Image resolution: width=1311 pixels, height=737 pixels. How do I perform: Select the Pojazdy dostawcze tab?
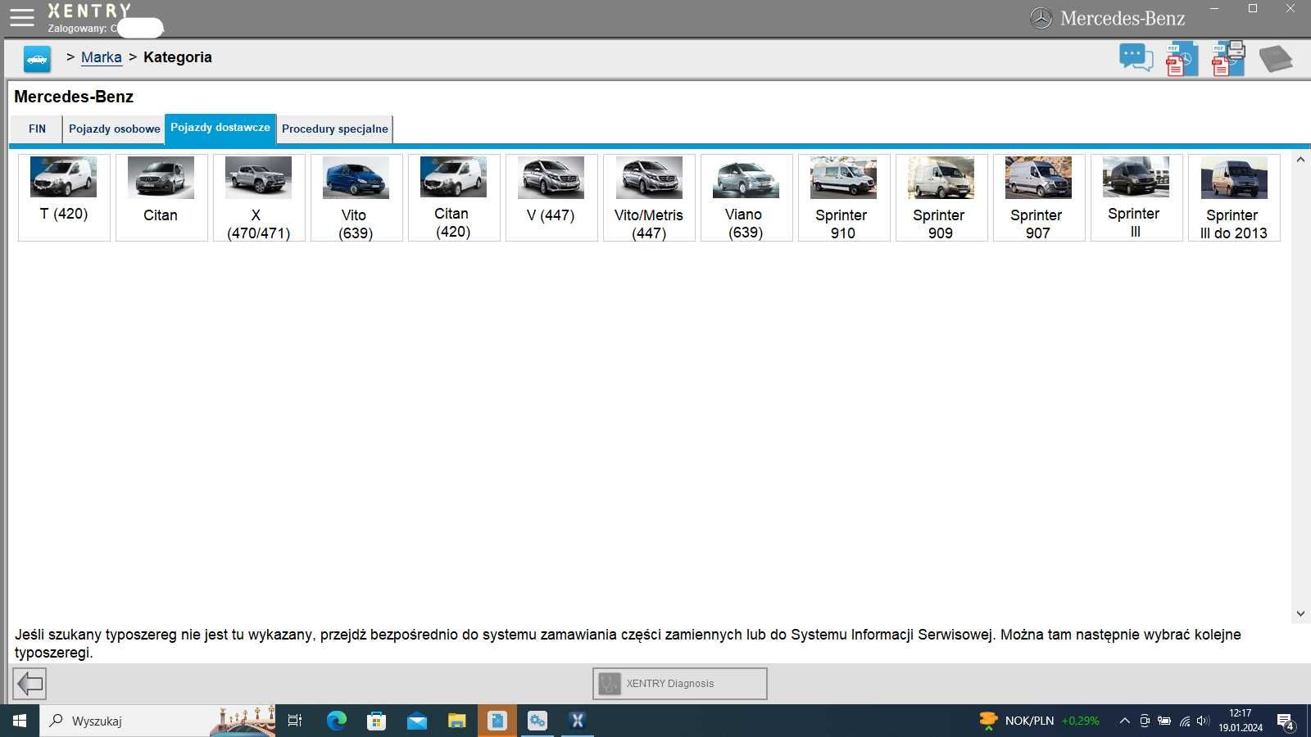tap(220, 129)
